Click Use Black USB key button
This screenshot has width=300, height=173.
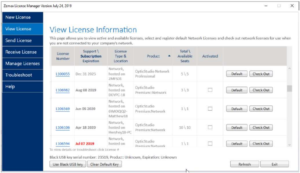coord(68,164)
